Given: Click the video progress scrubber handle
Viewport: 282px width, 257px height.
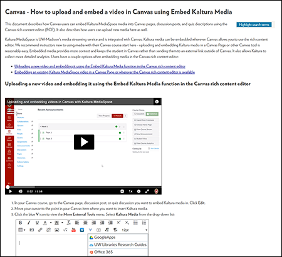Looking at the screenshot, I should click(x=8, y=187).
